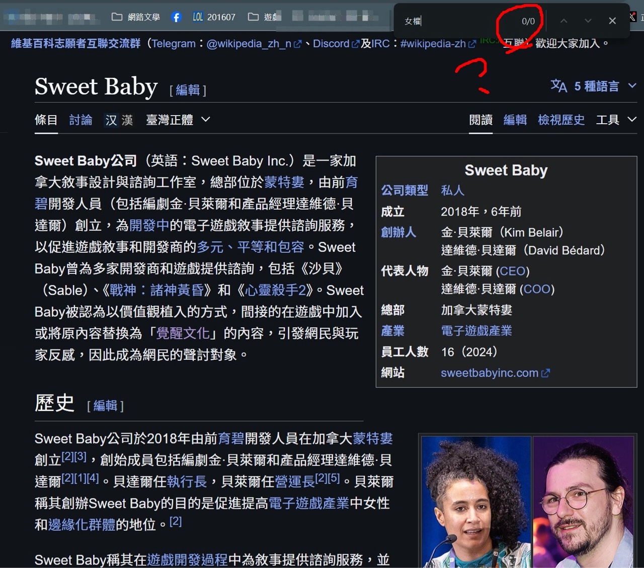Open 心靈殺手2 link
Screen dimensions: 644x568
(x=275, y=290)
